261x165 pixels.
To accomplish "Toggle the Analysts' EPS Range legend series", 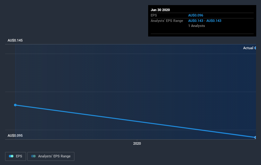I will pos(51,156).
